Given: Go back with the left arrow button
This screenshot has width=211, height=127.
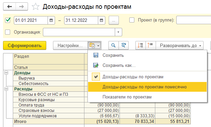Looking at the screenshot, I should tap(9, 6).
